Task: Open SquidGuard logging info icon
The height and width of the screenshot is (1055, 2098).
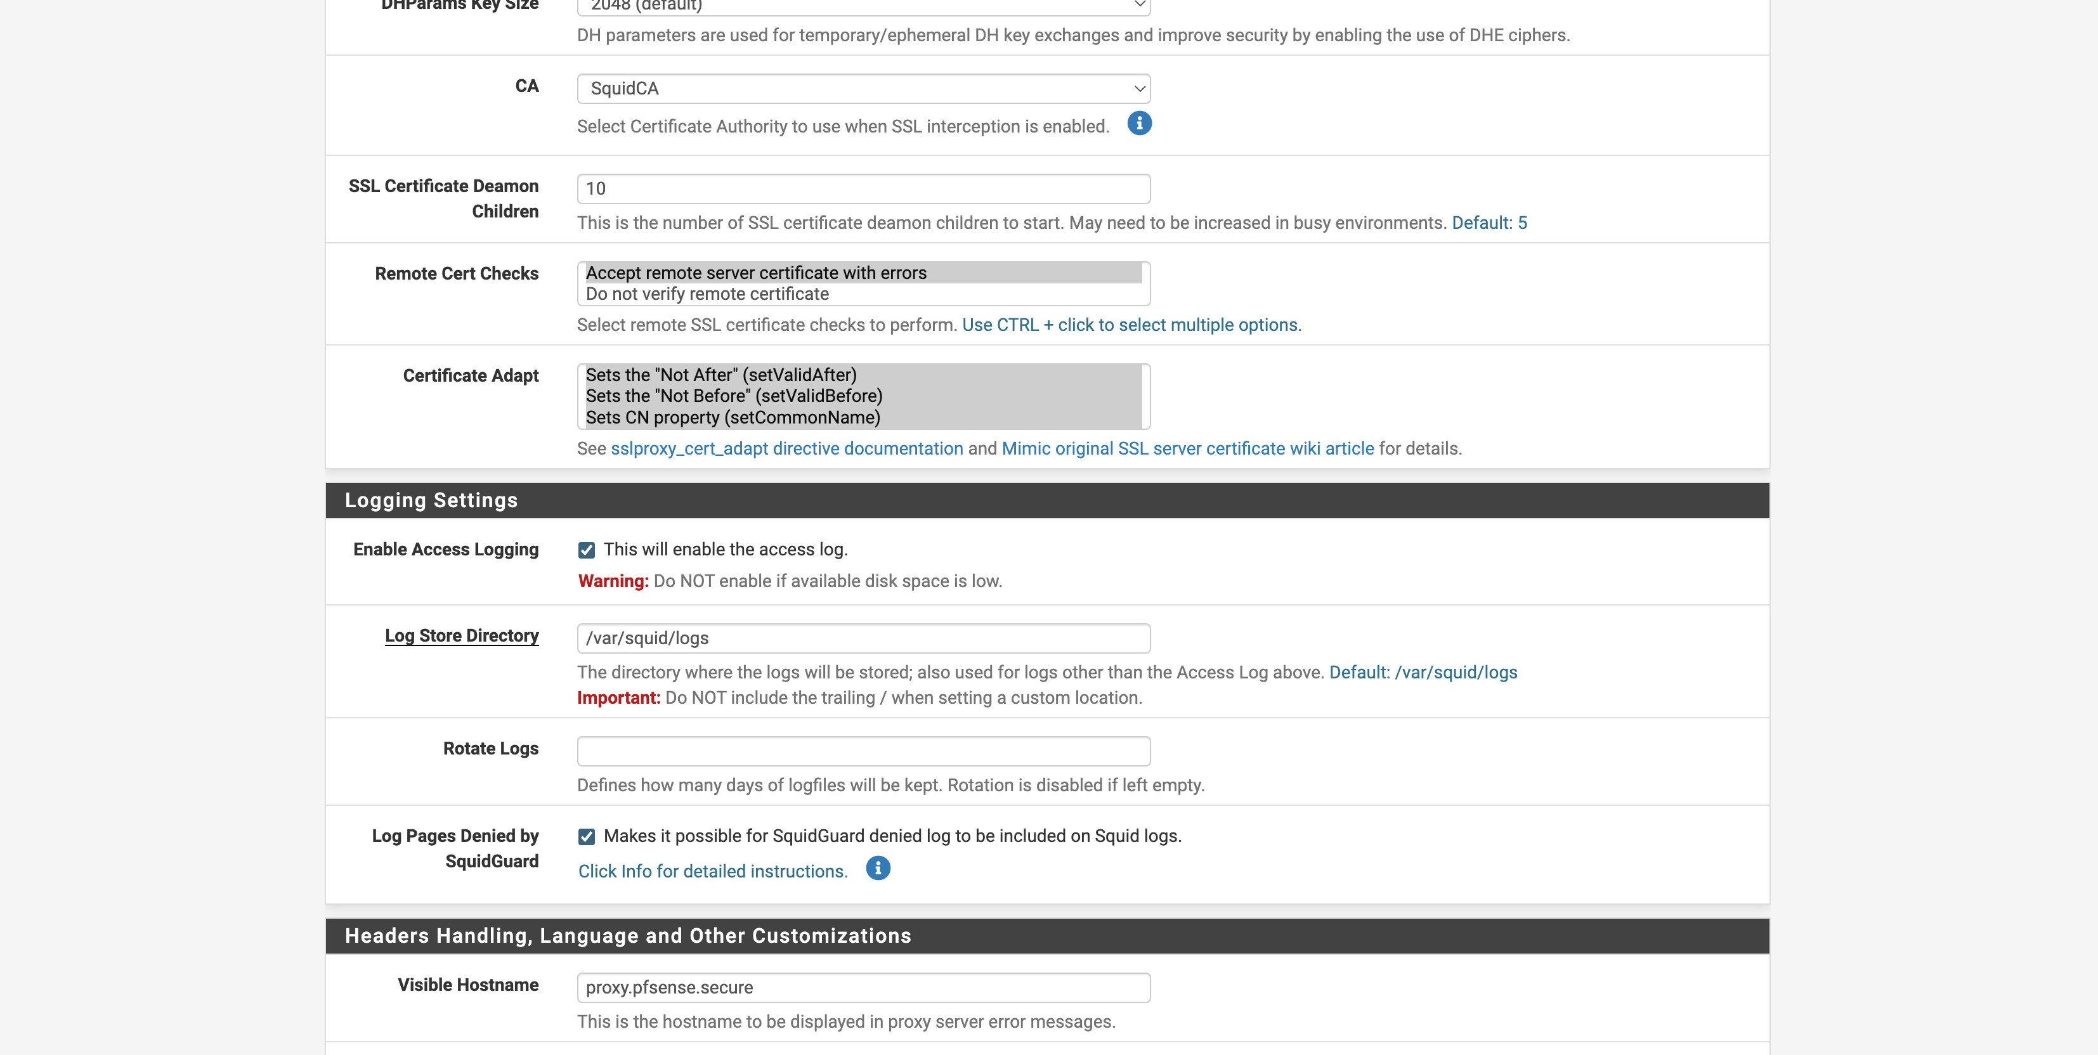Action: 877,869
